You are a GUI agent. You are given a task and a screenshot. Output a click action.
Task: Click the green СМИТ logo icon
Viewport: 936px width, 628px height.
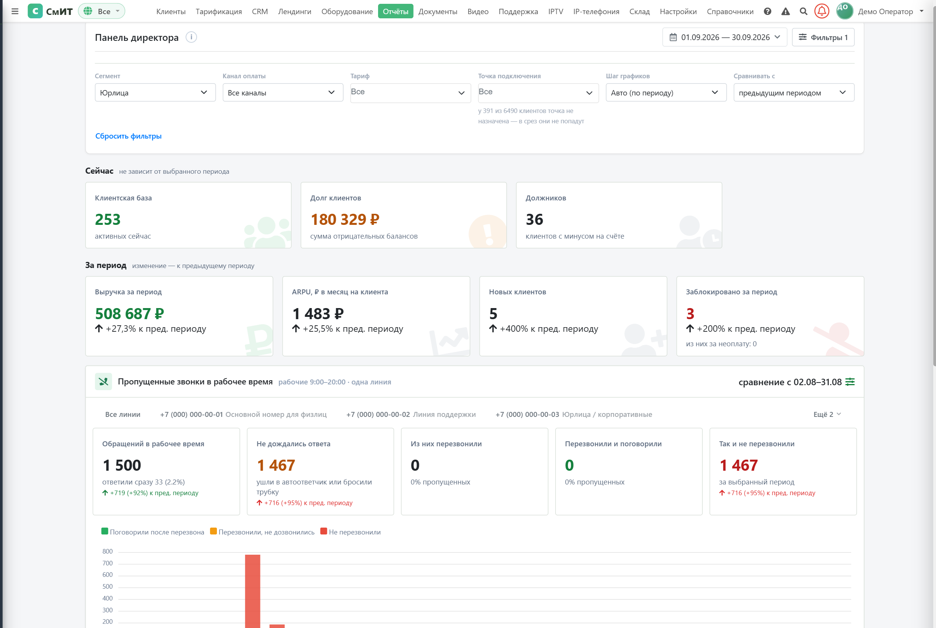[35, 11]
